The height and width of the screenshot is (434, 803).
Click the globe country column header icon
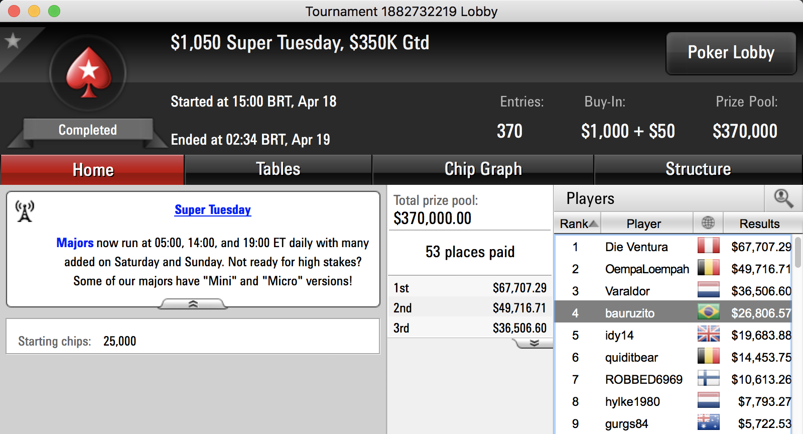[708, 222]
